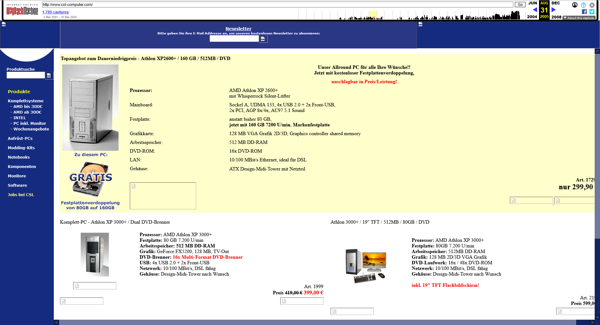Go to the next capture with the right arrow
This screenshot has height=325, width=600.
point(554,10)
